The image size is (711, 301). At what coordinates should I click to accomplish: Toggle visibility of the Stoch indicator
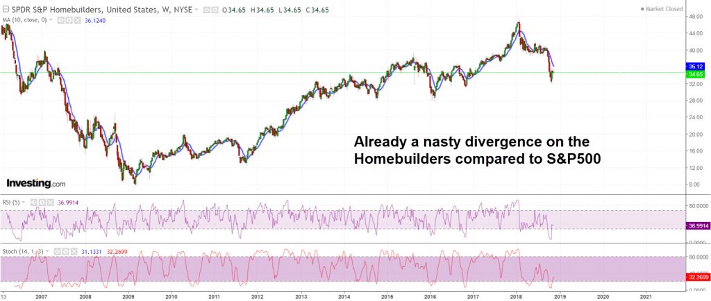(x=57, y=251)
